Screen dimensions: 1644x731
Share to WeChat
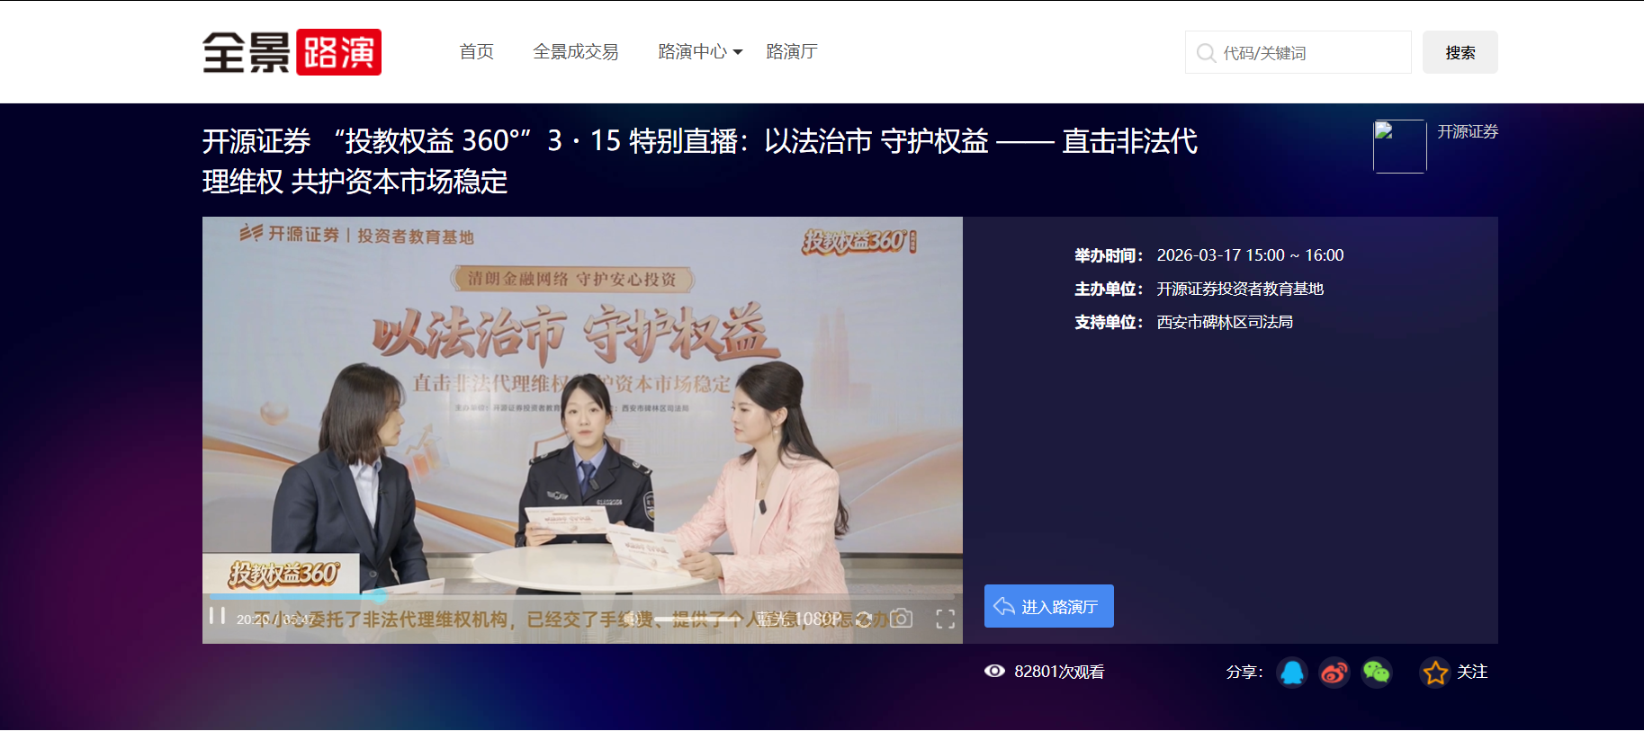pyautogui.click(x=1376, y=673)
